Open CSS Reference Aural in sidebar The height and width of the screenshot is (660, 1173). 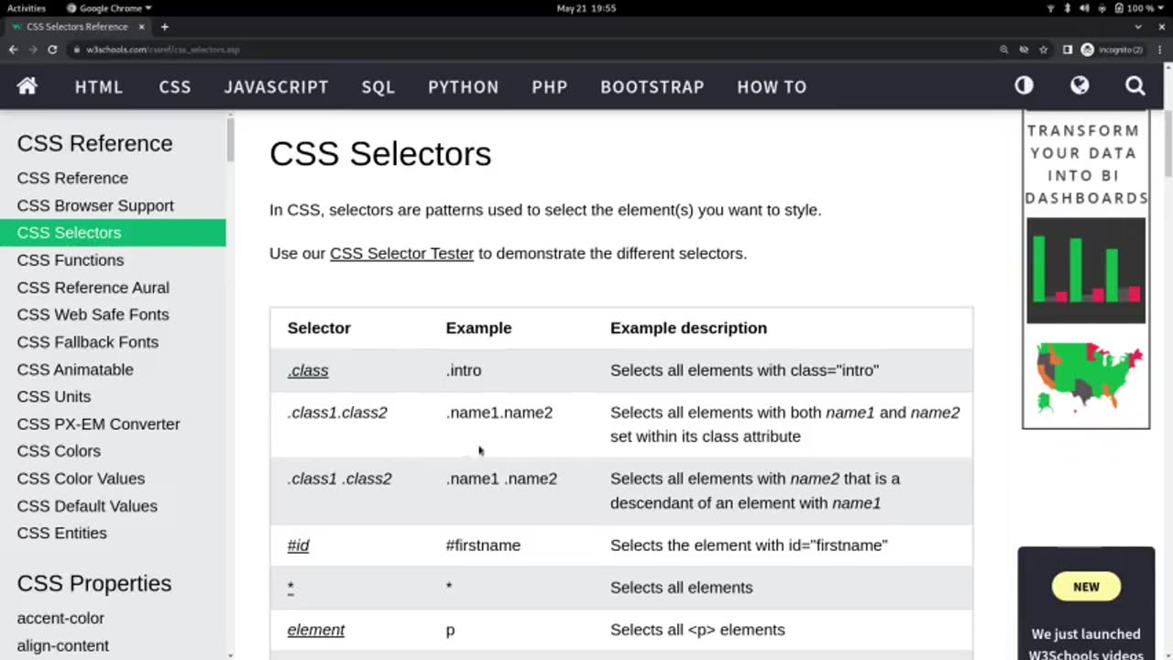coord(93,288)
